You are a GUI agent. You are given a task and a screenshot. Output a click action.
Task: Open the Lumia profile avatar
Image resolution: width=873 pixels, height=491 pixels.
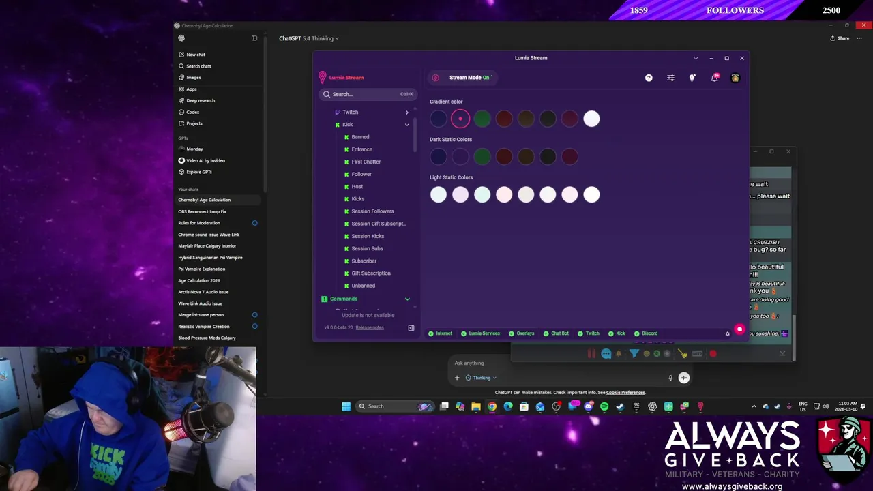(735, 78)
